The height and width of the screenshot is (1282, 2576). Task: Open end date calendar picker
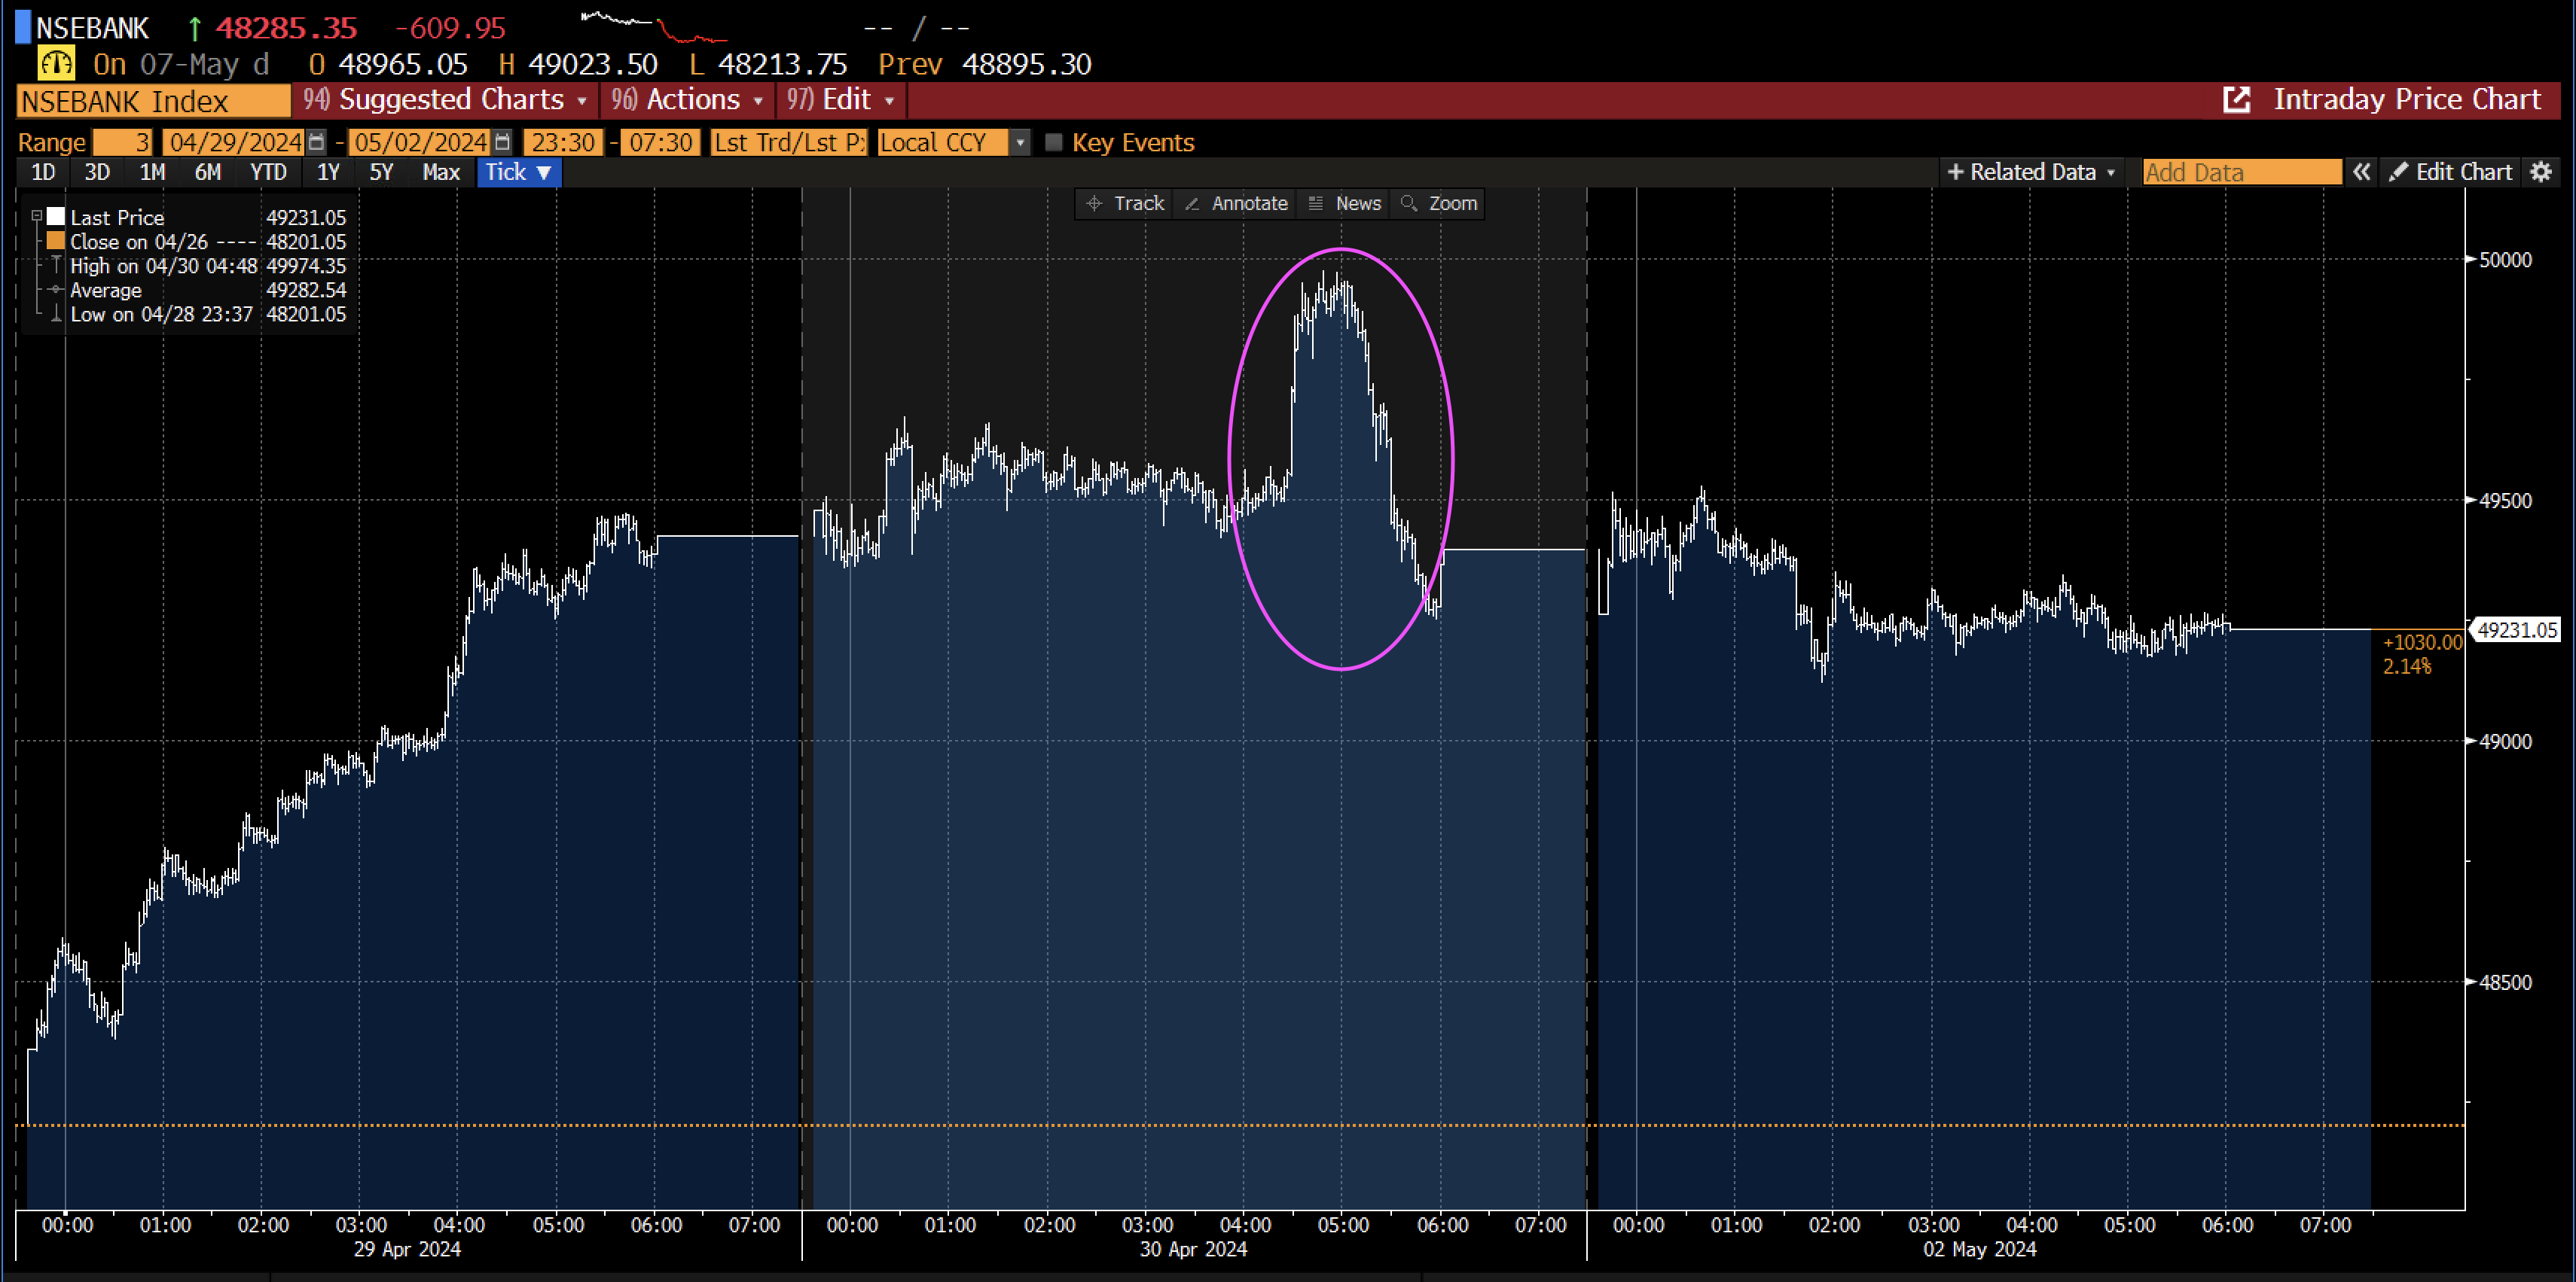tap(502, 142)
